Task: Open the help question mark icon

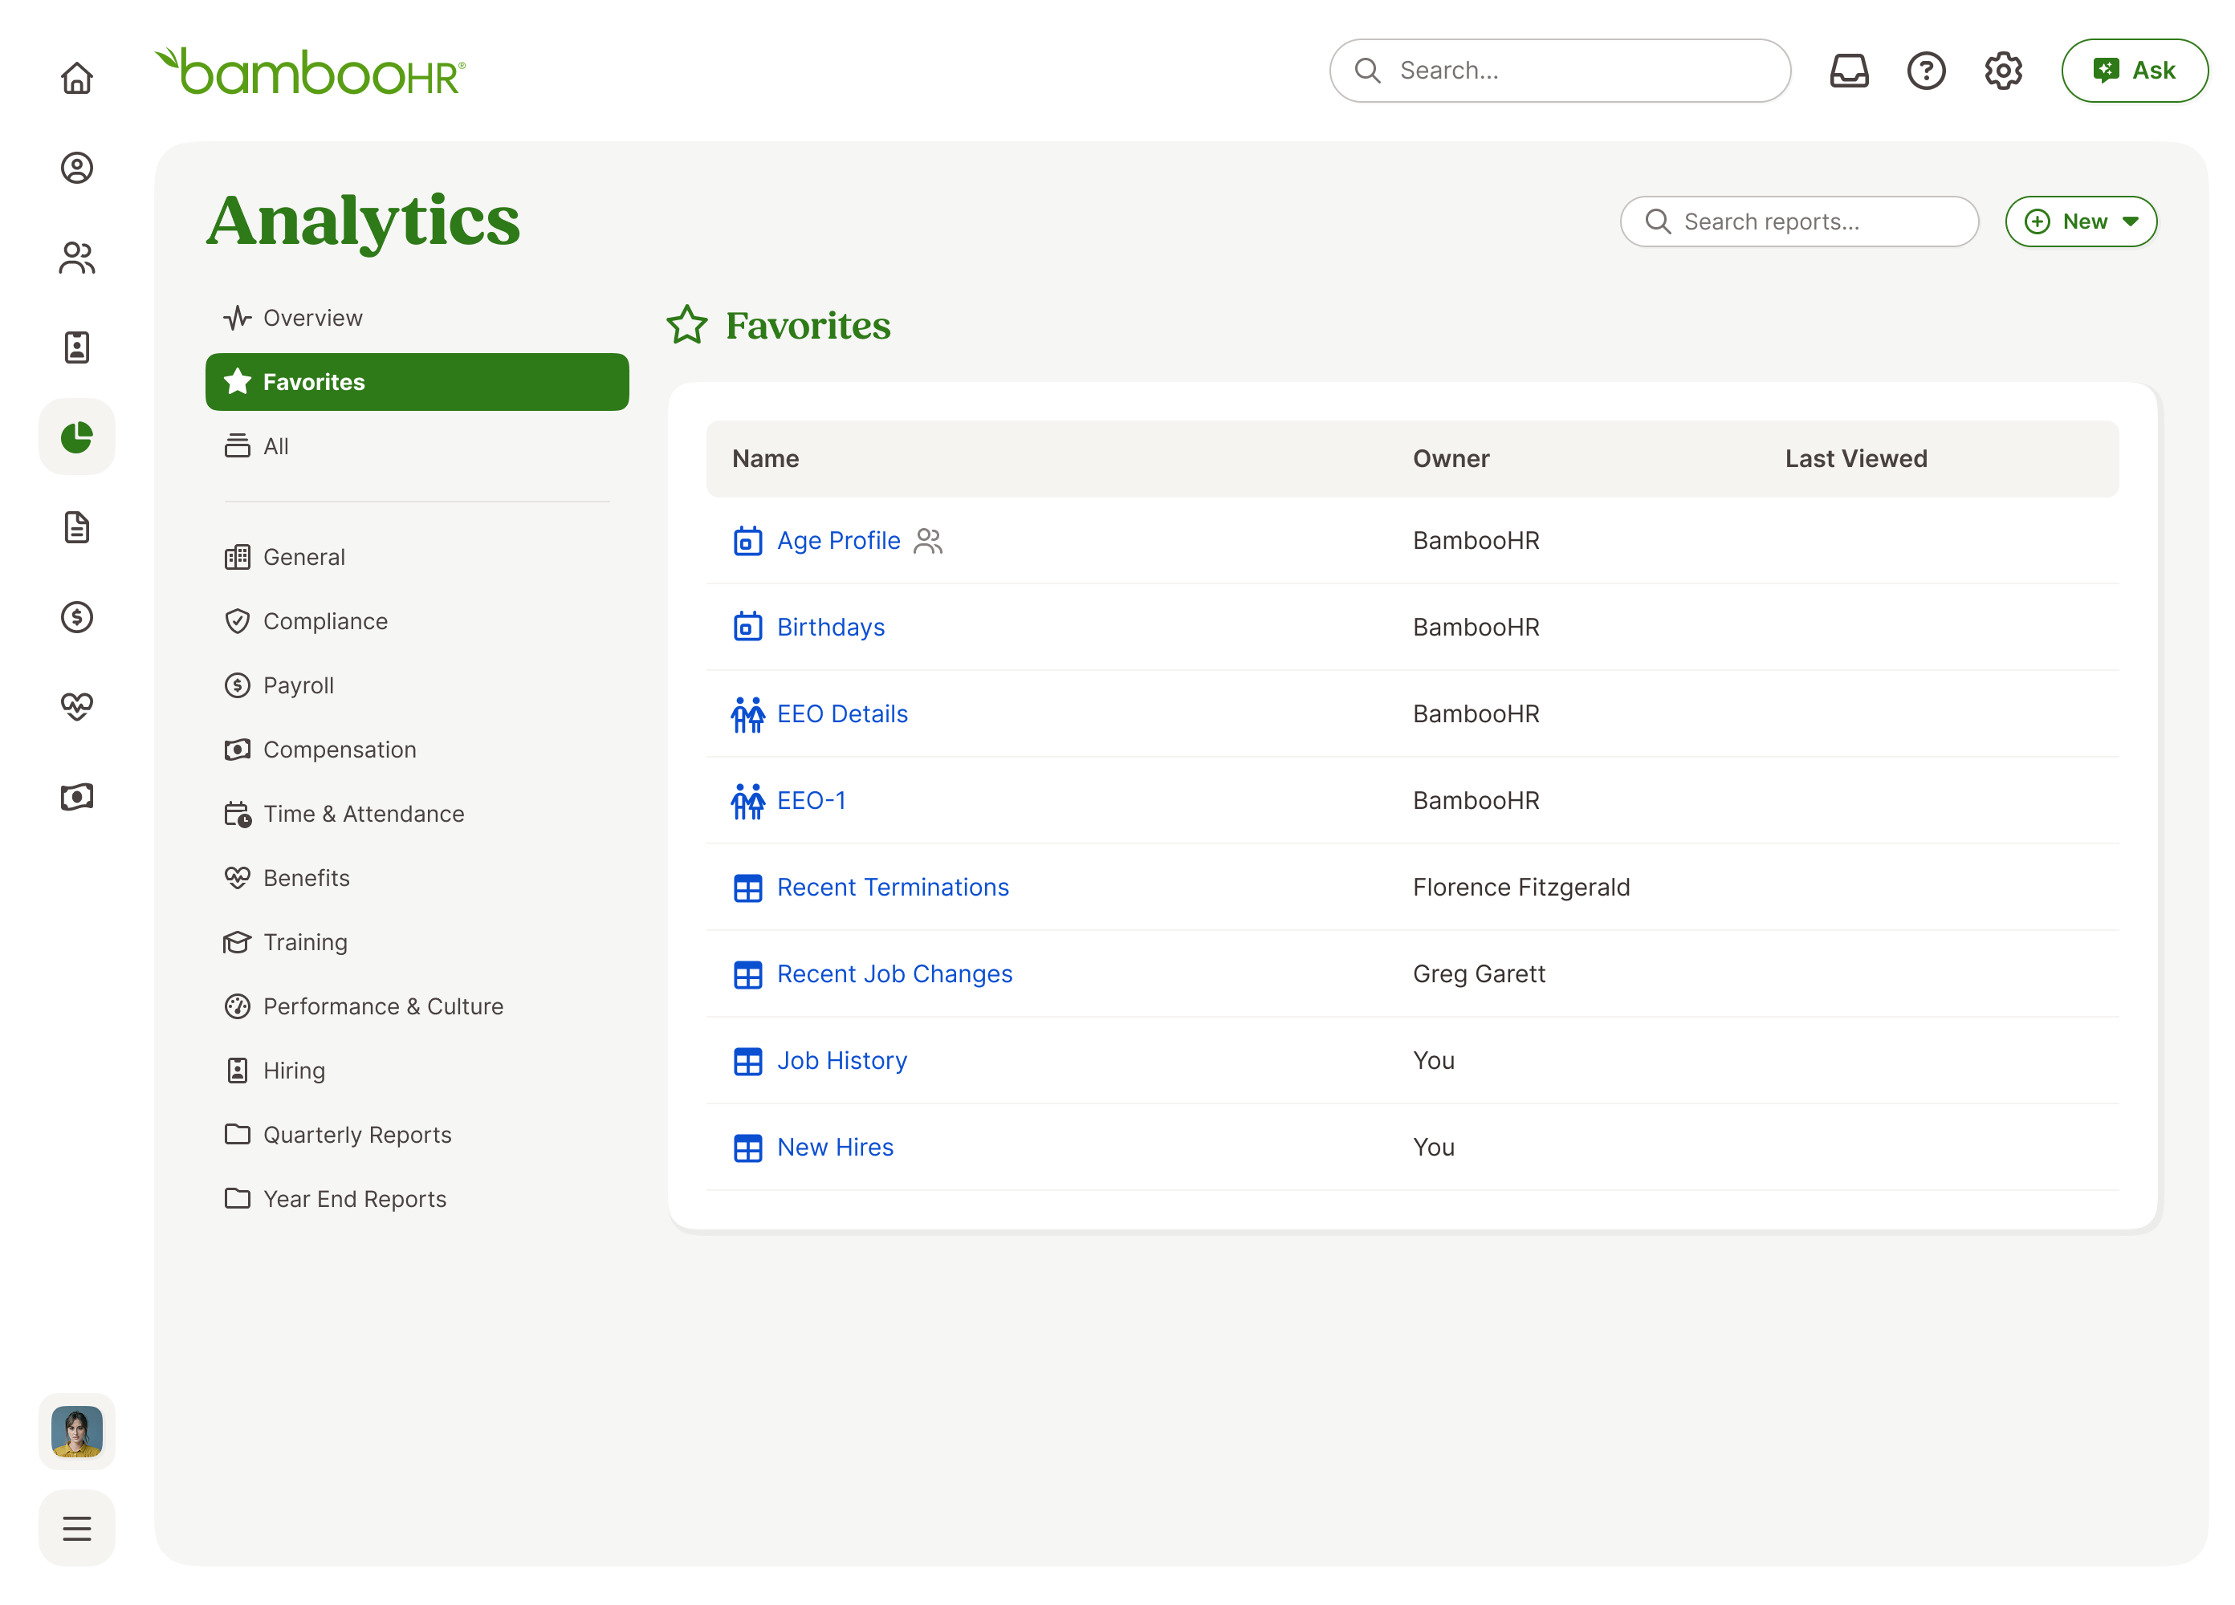Action: point(1926,71)
